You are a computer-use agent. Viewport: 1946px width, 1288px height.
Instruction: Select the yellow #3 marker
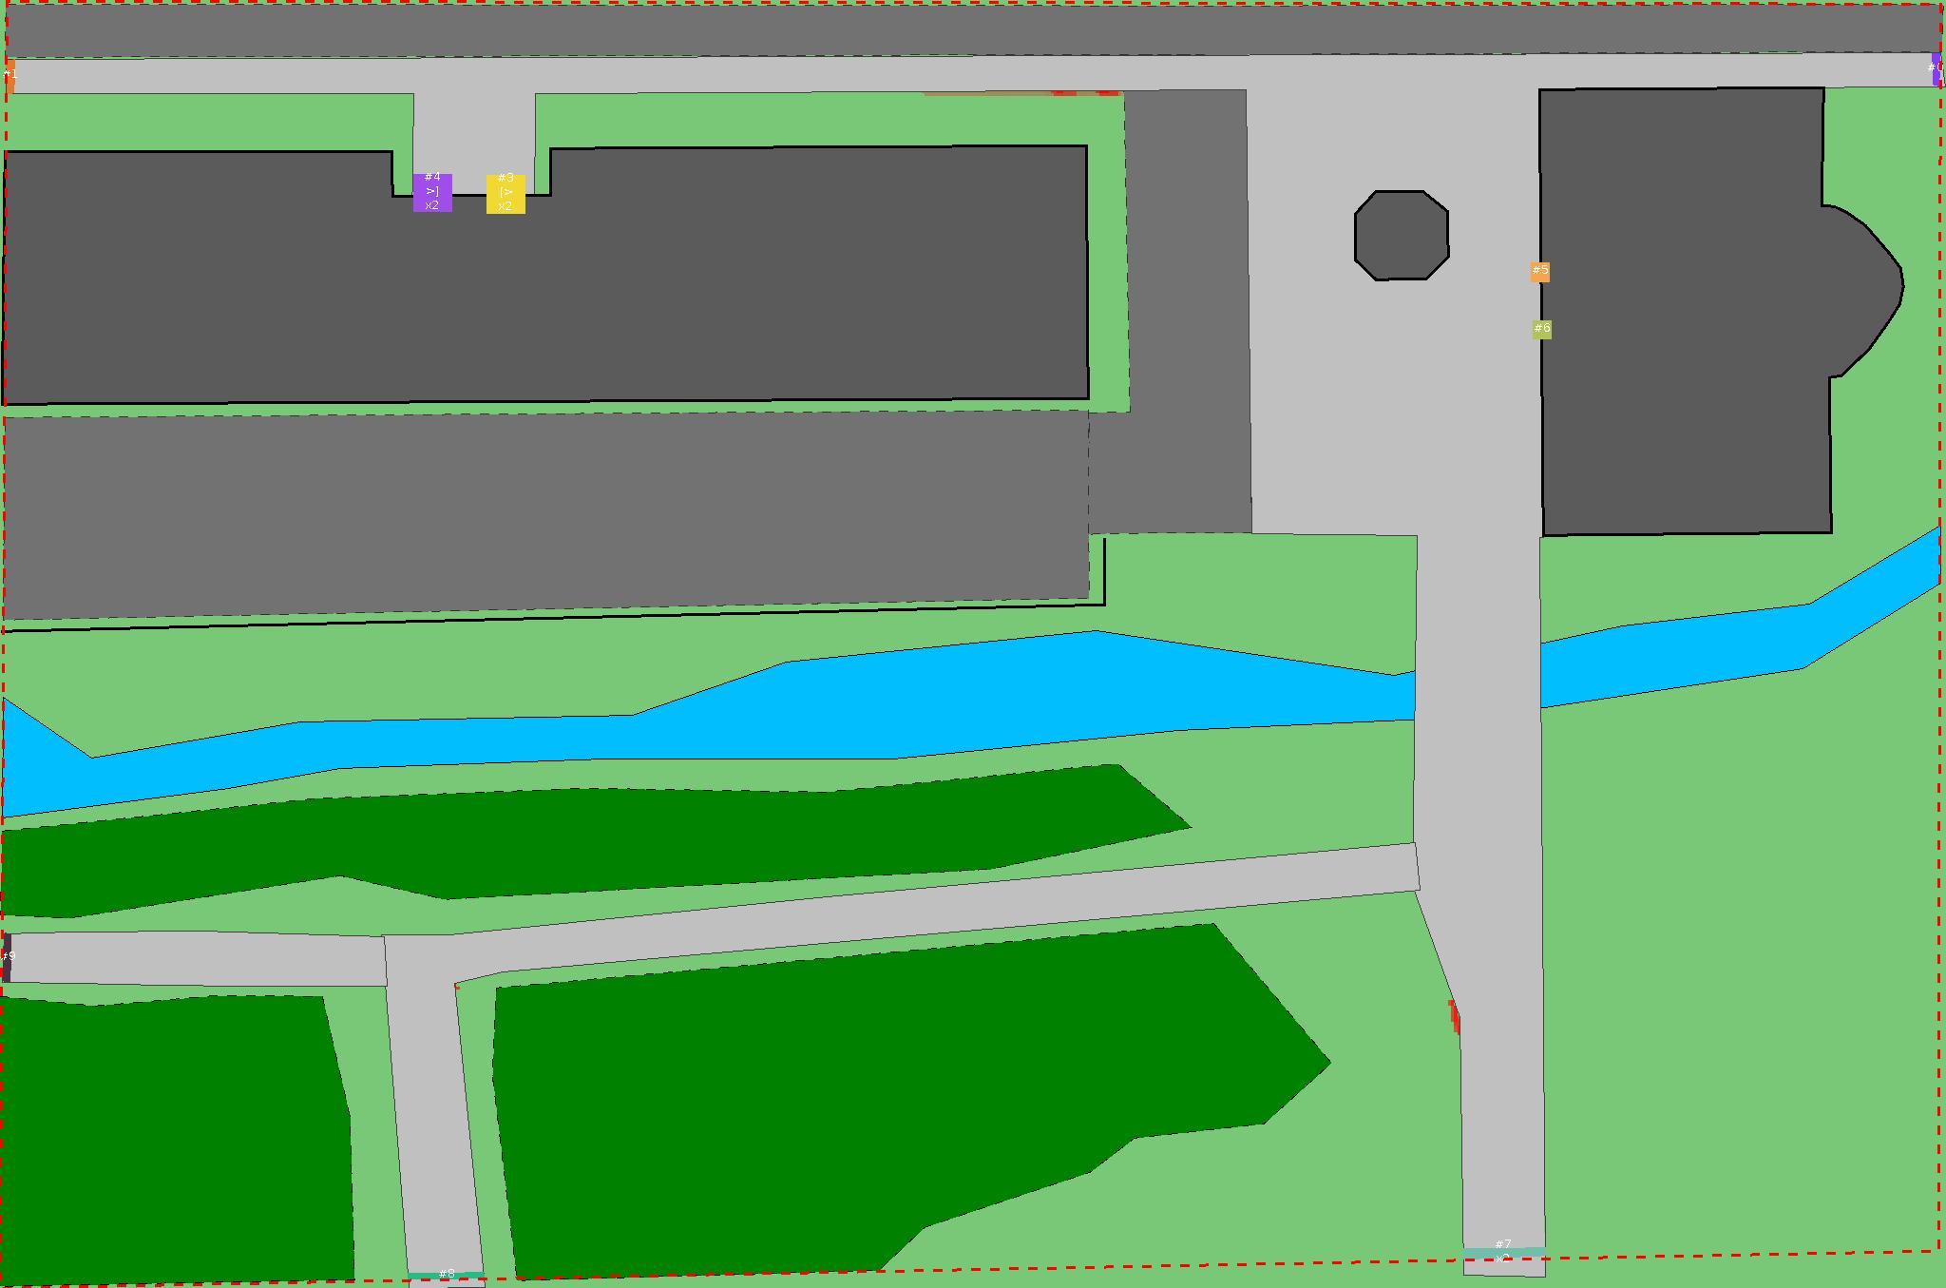click(x=506, y=194)
